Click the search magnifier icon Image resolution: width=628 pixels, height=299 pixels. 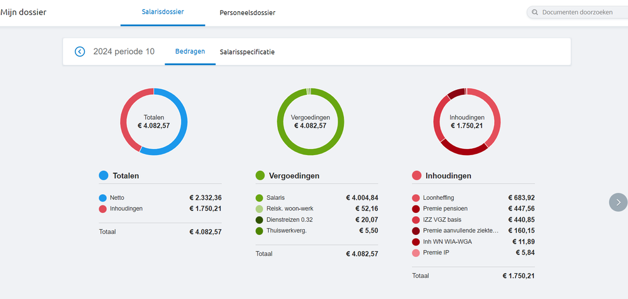(535, 13)
